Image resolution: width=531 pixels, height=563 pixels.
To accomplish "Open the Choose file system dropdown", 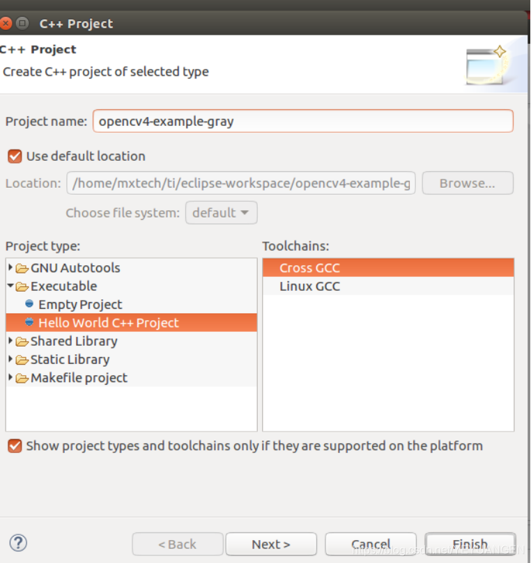I will pyautogui.click(x=221, y=213).
